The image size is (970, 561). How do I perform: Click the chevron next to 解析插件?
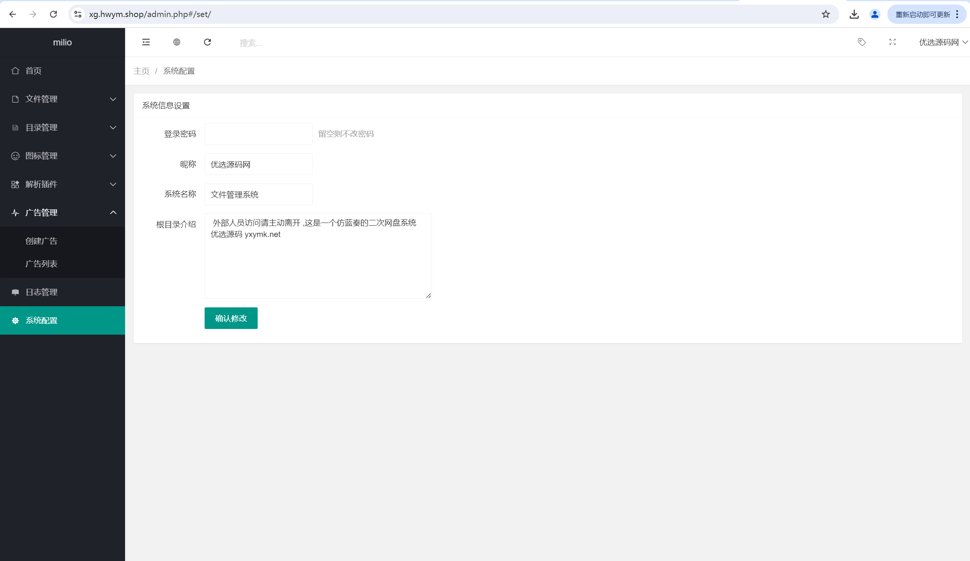113,185
